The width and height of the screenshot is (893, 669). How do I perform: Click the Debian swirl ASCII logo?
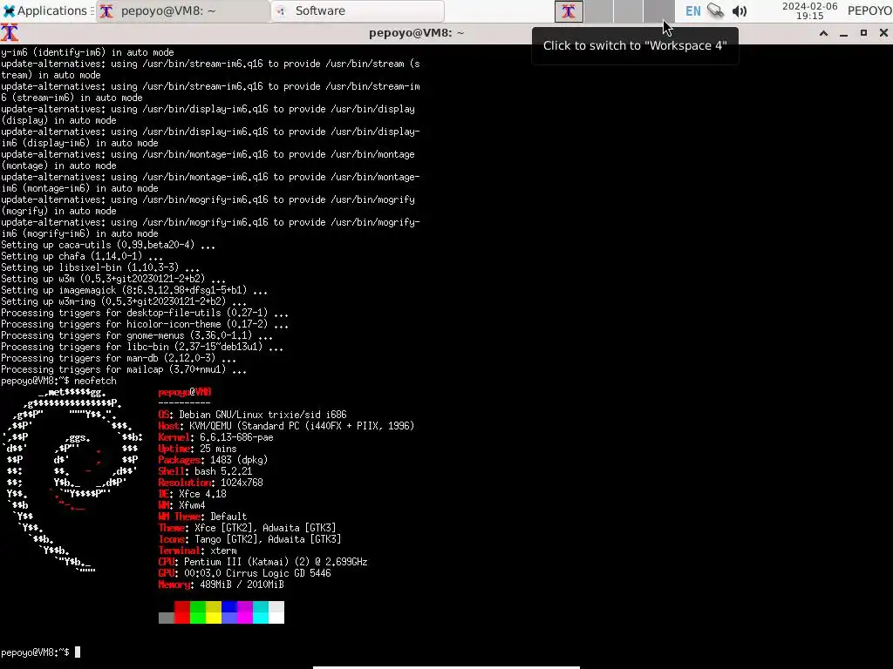[x=73, y=481]
